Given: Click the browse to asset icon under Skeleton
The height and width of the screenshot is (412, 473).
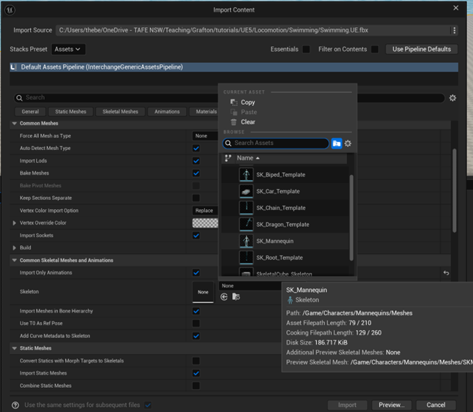Looking at the screenshot, I should coord(236,297).
